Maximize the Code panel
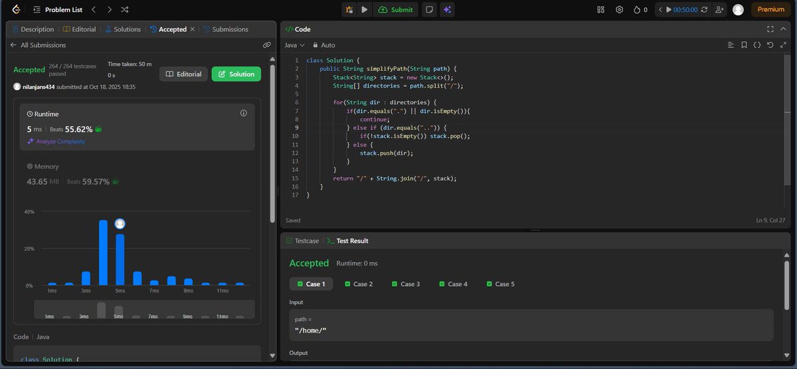Image resolution: width=797 pixels, height=369 pixels. tap(770, 29)
